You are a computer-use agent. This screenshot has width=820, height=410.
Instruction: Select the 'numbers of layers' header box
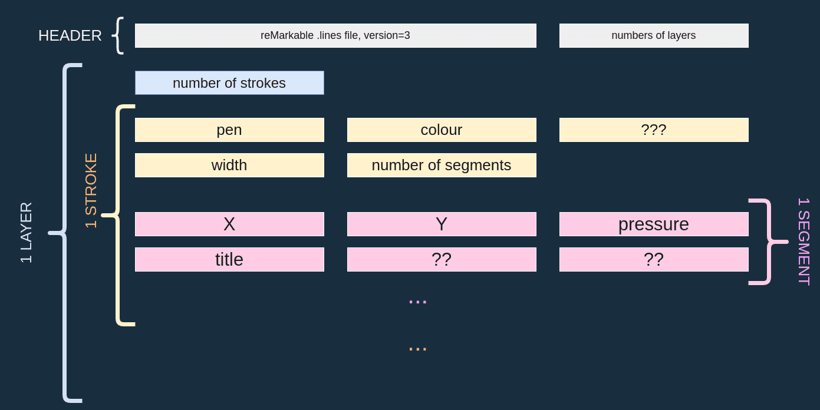tap(654, 35)
